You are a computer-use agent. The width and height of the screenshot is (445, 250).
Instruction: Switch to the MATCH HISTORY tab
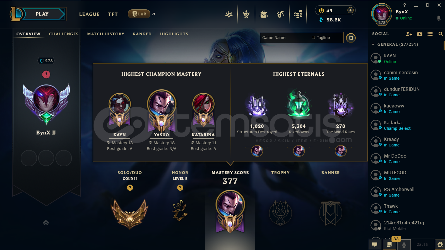coord(106,34)
